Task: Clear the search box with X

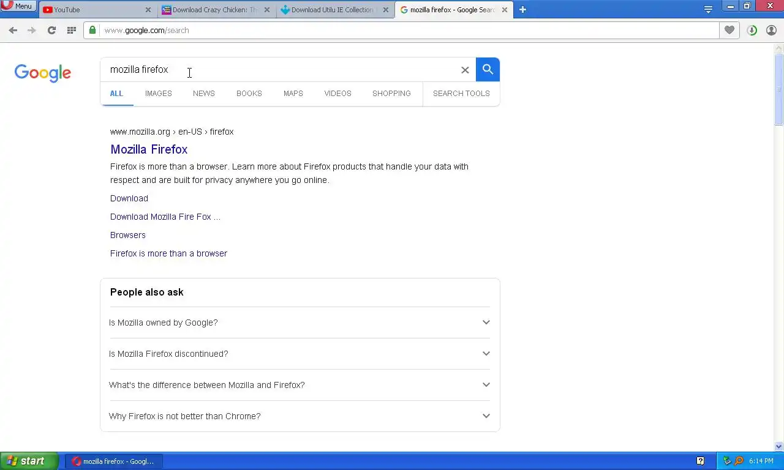Action: pyautogui.click(x=465, y=70)
